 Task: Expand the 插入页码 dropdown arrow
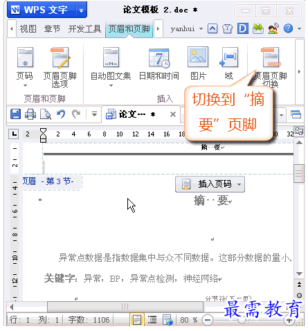[x=239, y=184]
